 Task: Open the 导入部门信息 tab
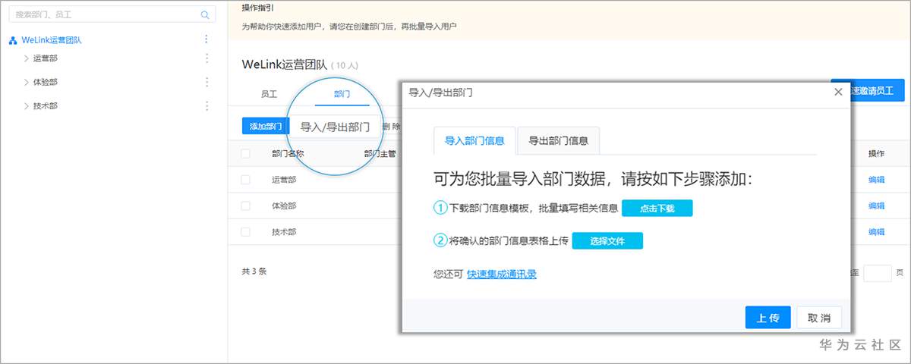[x=474, y=140]
